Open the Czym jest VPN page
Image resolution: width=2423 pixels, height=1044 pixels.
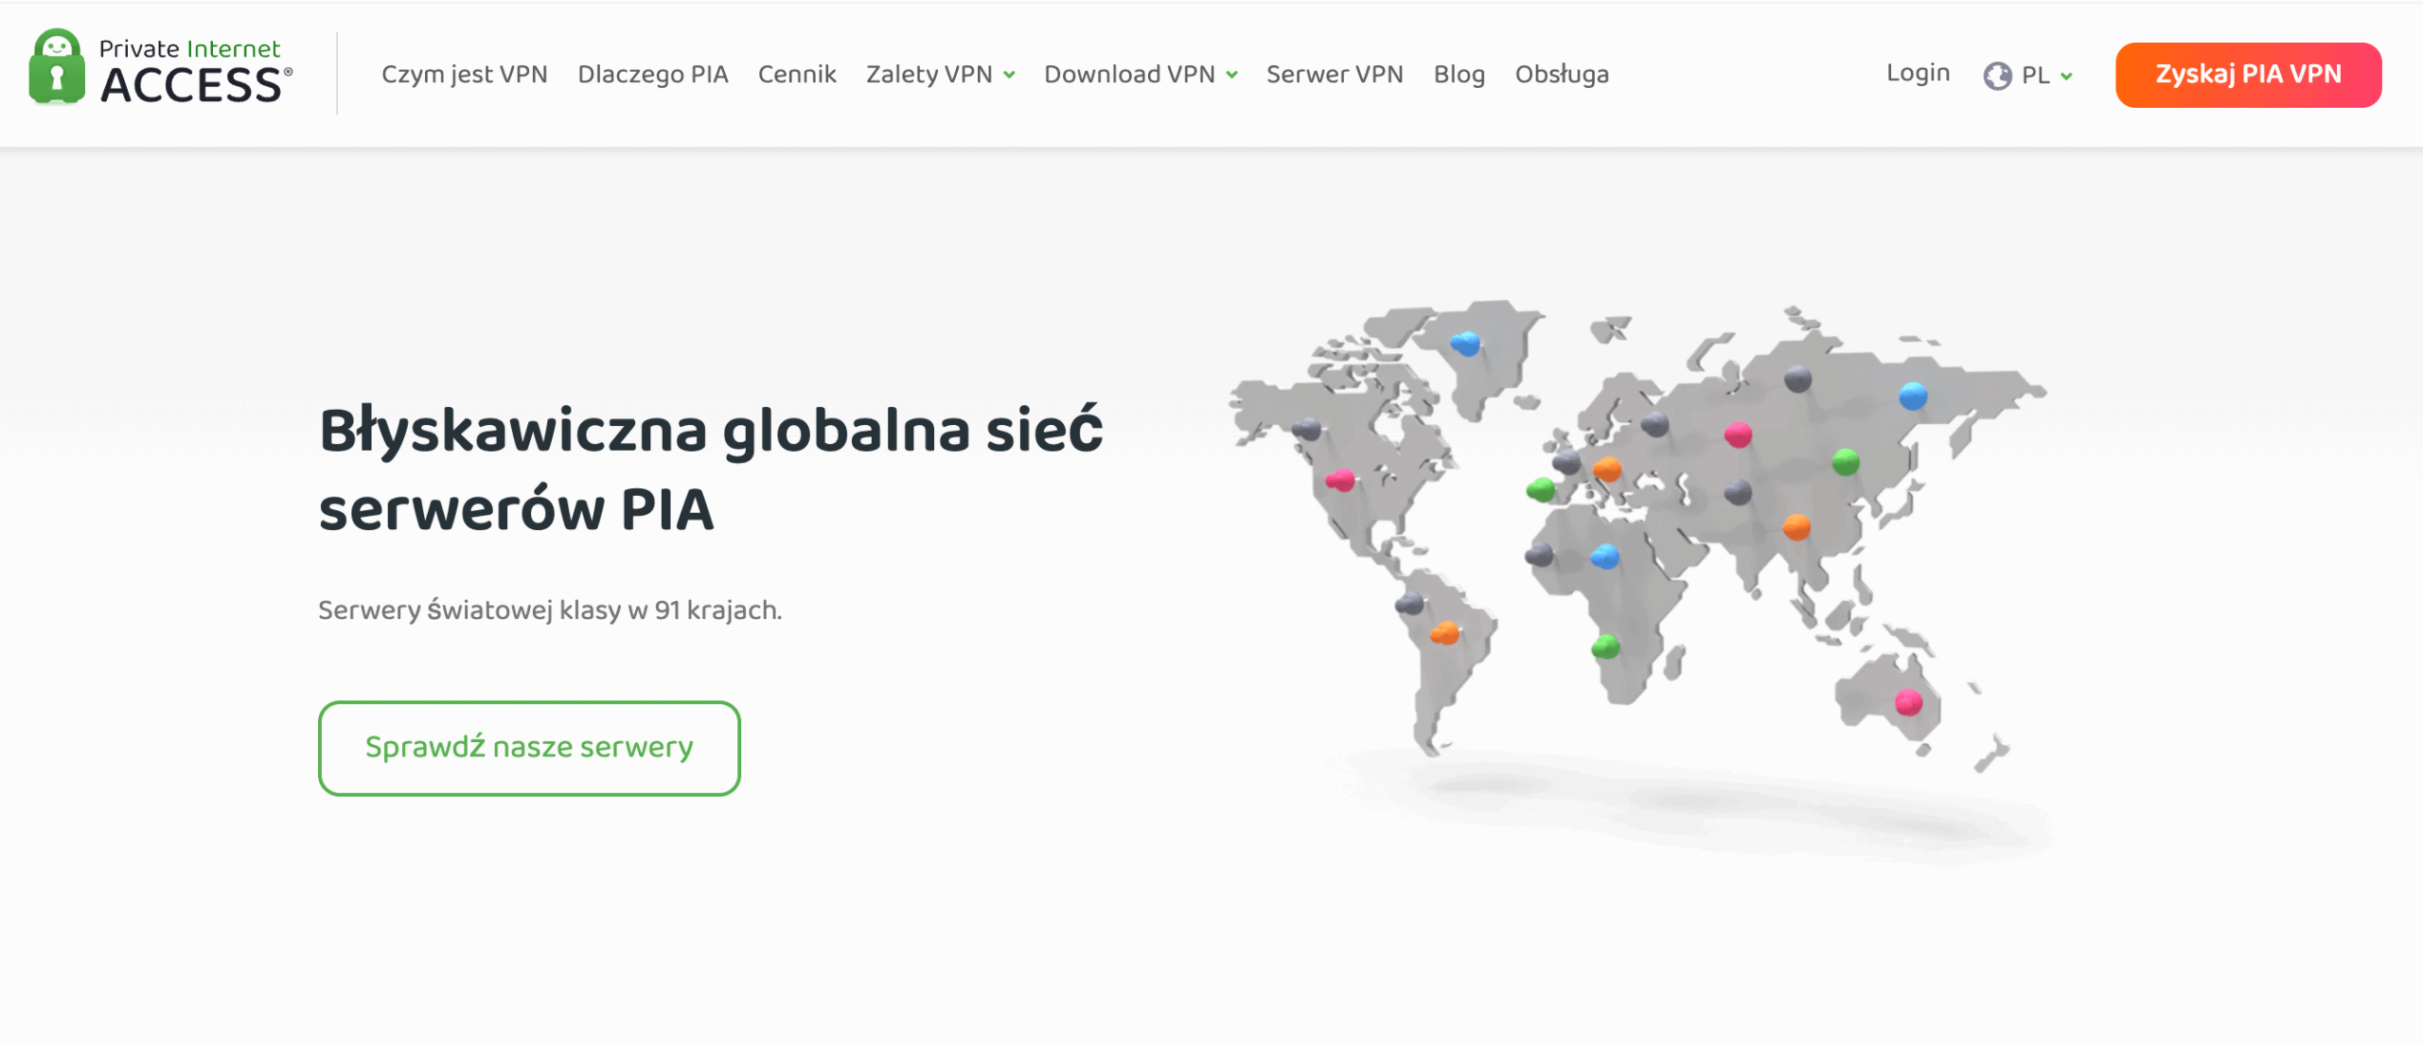464,75
